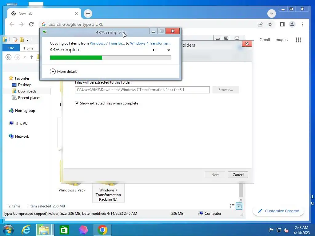The image size is (315, 236).
Task: Reload the Chrome page
Action: [31, 24]
